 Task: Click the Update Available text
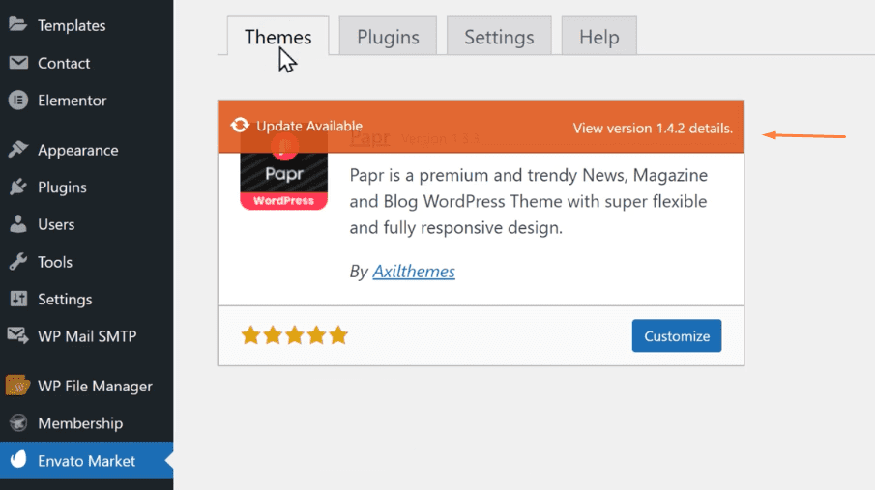[309, 126]
